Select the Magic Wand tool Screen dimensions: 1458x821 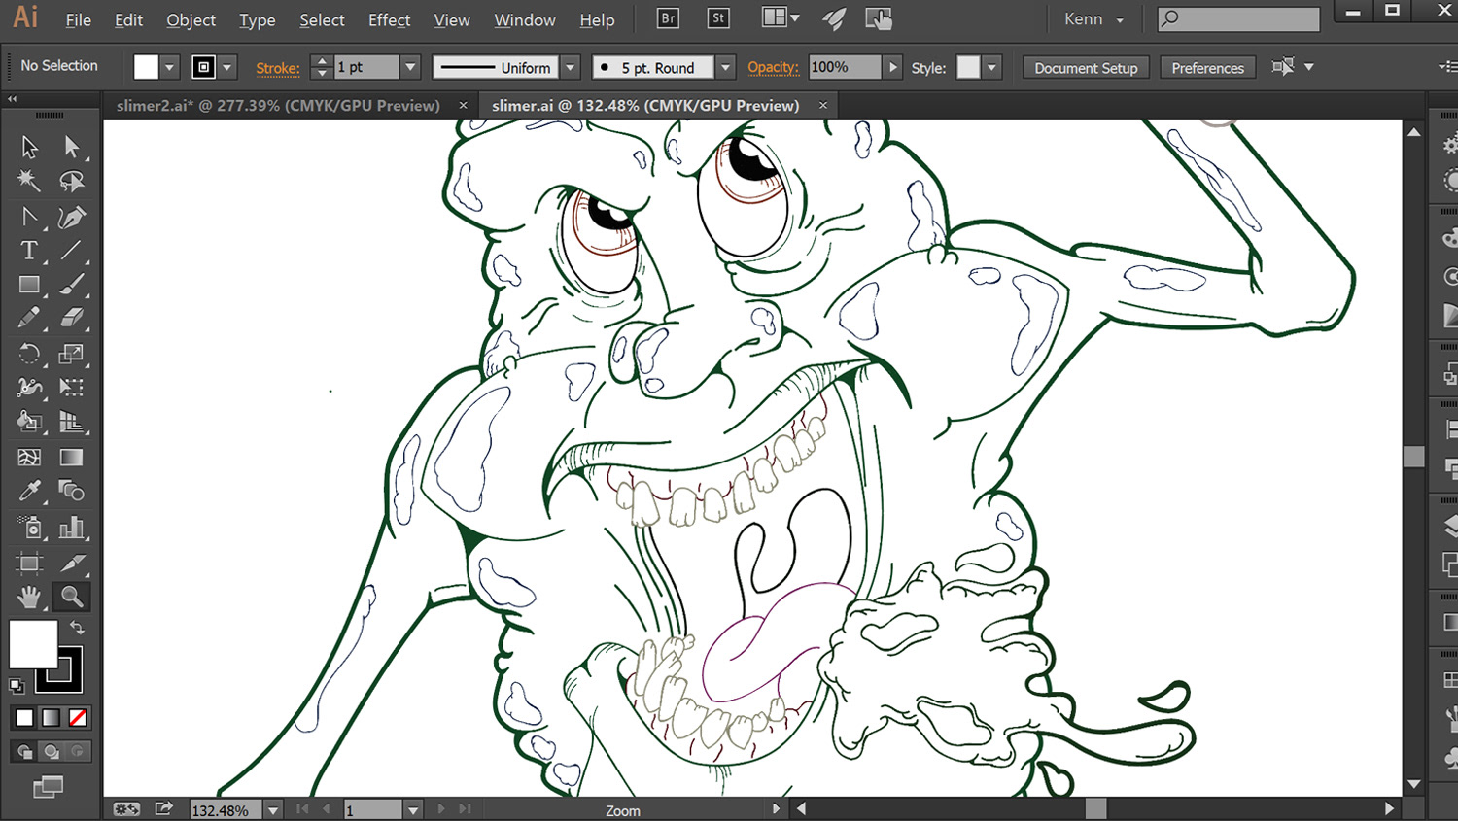pos(29,181)
